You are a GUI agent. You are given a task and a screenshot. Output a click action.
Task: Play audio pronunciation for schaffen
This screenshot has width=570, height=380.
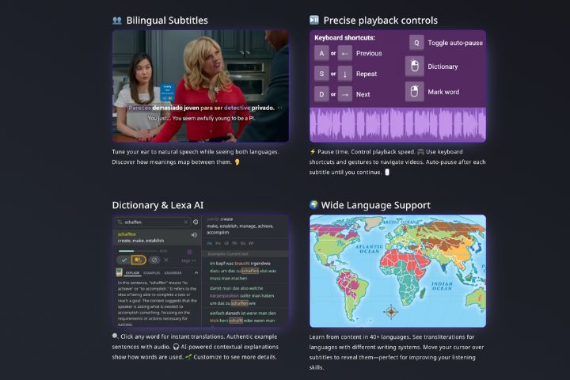point(194,235)
